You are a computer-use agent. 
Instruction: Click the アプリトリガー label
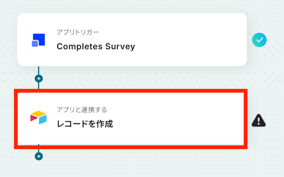coord(78,32)
